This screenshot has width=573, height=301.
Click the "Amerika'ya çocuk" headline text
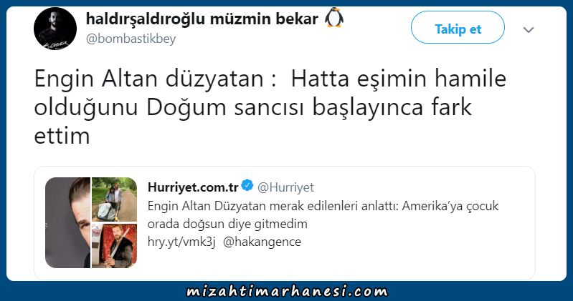pos(450,206)
